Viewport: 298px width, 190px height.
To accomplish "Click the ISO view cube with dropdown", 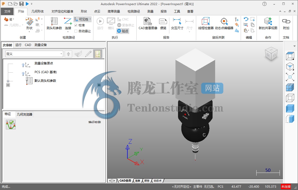I will tap(290, 67).
